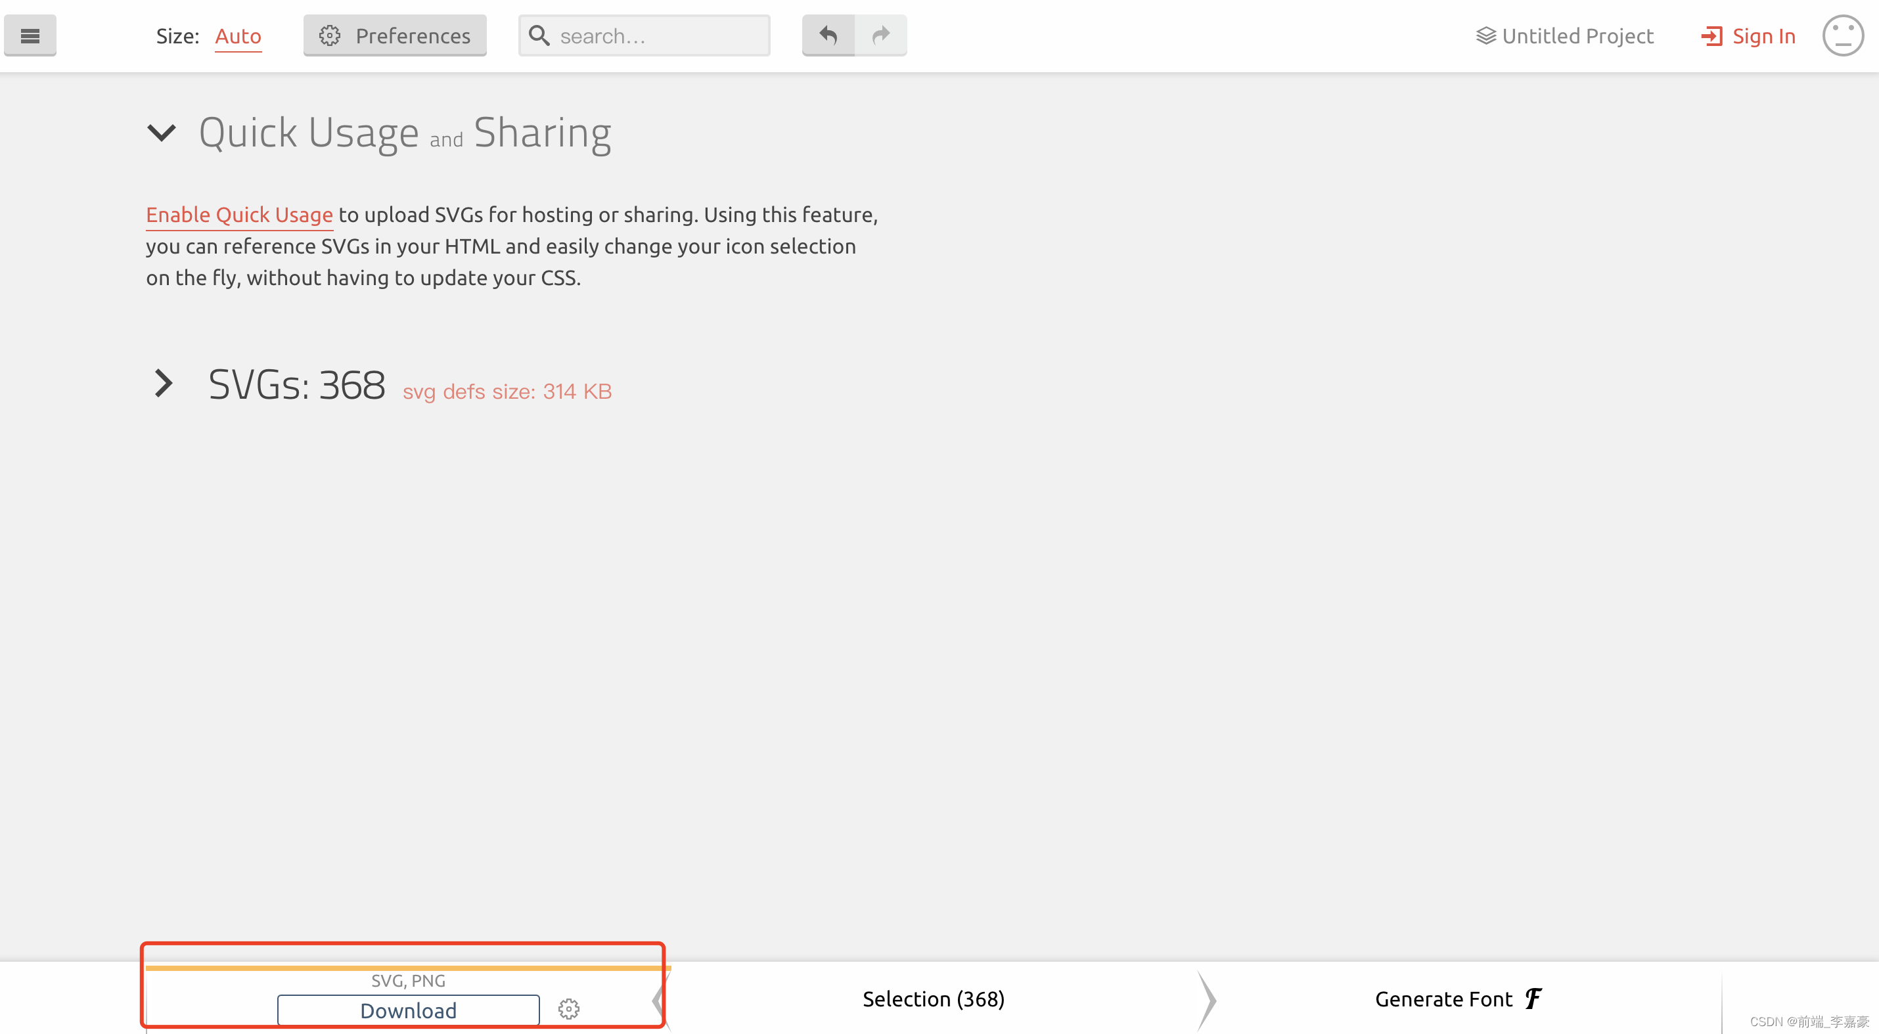Change the Size Auto setting

[x=238, y=35]
